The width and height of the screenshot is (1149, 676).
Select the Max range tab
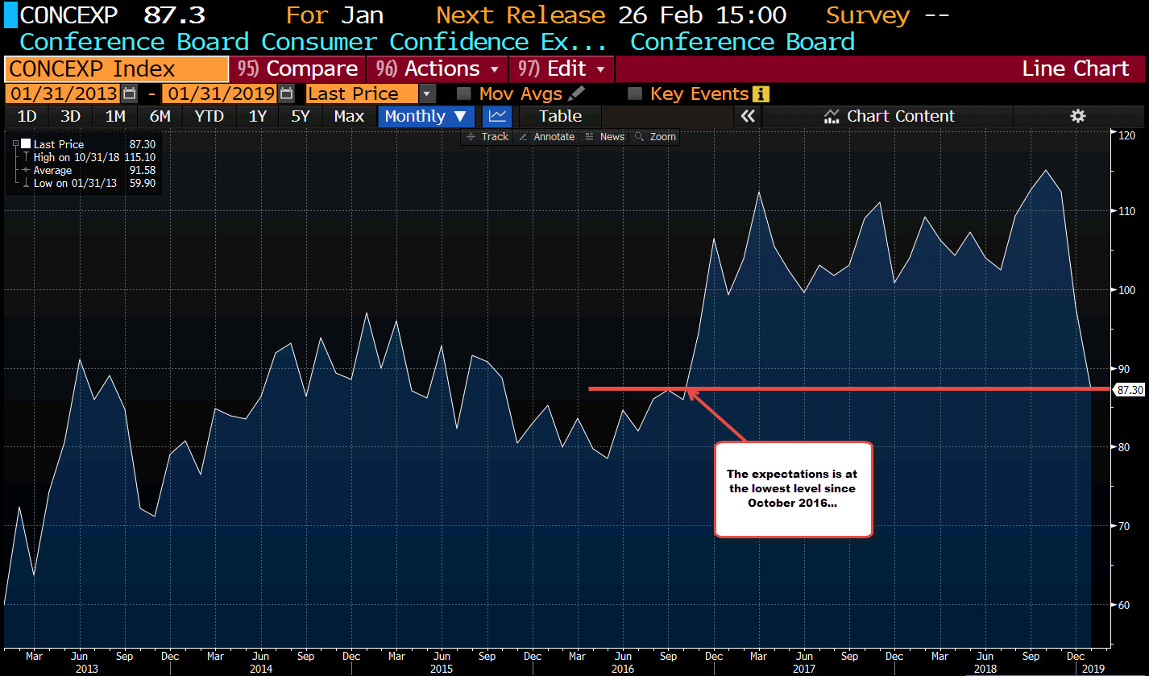point(349,116)
